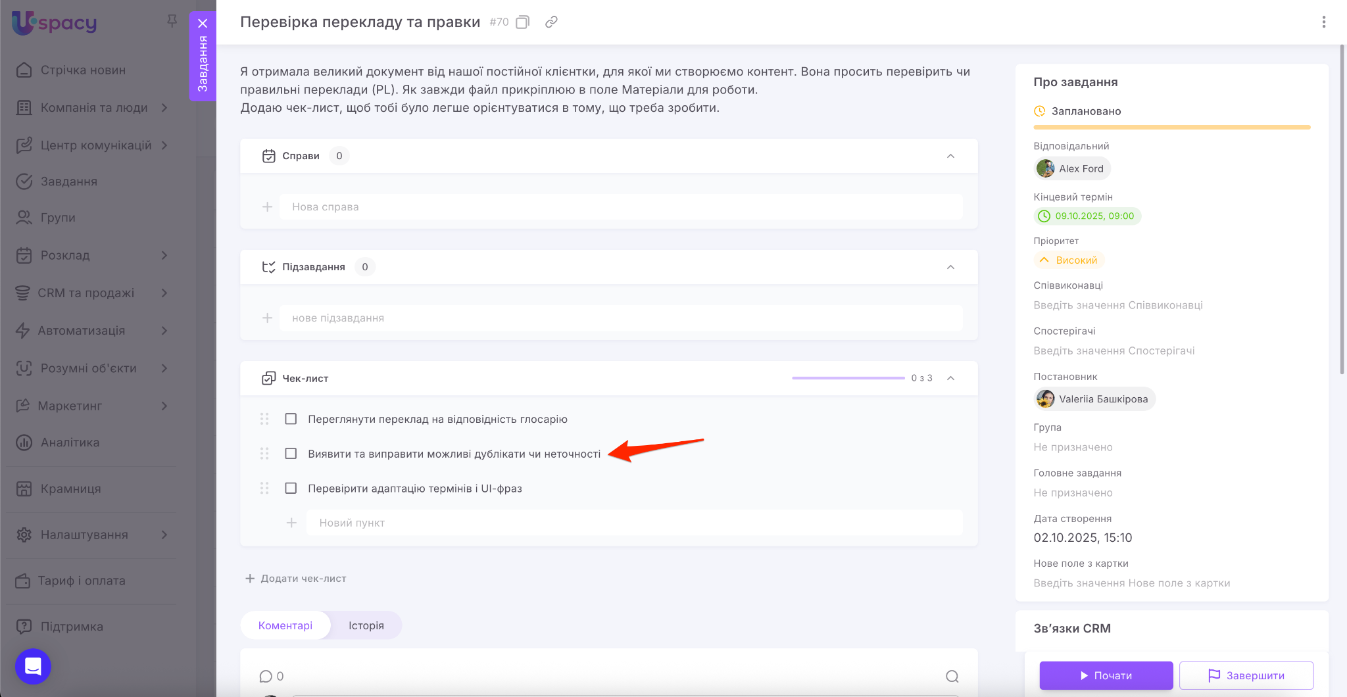
Task: Check 'Переглянути переклад на відповідність глосарію'
Action: click(x=291, y=419)
